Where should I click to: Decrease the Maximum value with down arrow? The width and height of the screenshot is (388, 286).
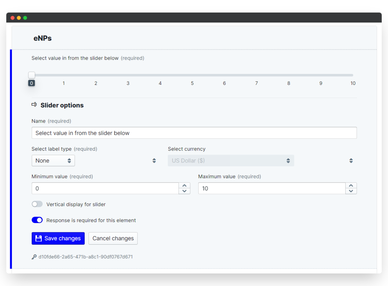351,191
